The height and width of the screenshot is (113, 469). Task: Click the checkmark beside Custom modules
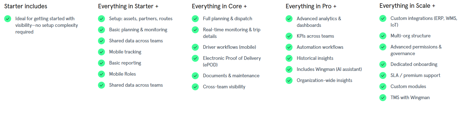click(383, 86)
